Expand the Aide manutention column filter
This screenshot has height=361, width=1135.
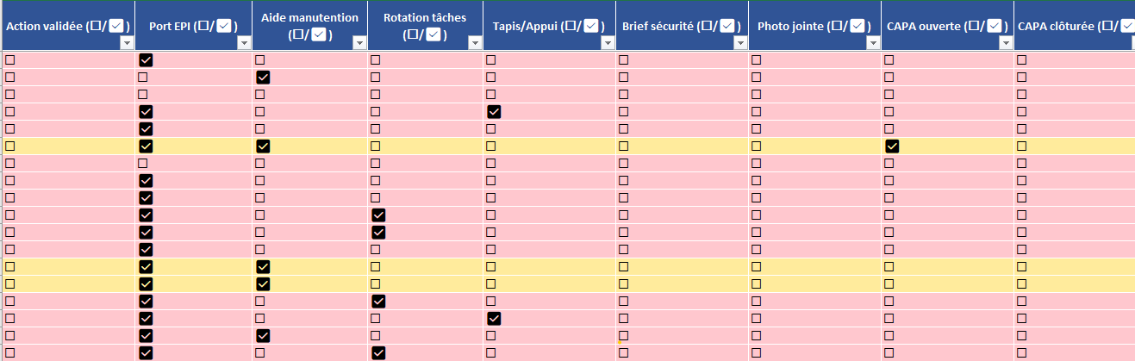pyautogui.click(x=359, y=42)
